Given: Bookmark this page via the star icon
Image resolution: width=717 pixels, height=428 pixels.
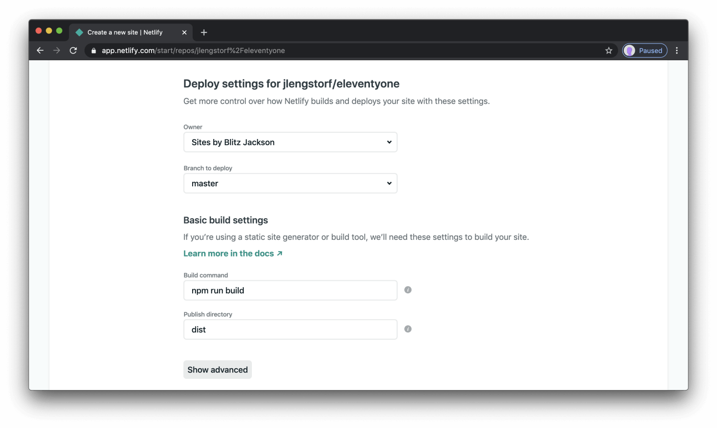Looking at the screenshot, I should click(608, 50).
